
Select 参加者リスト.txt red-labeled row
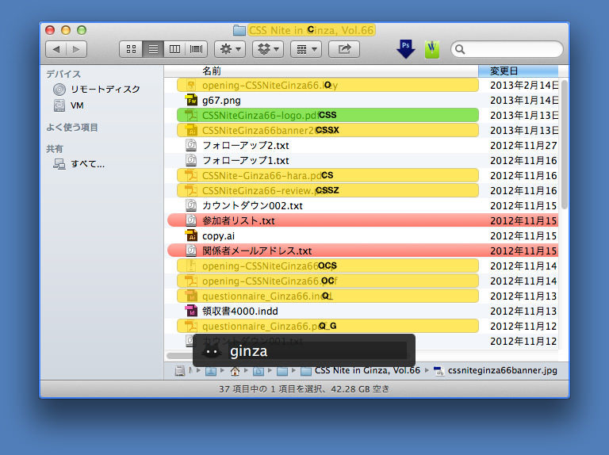coord(362,220)
